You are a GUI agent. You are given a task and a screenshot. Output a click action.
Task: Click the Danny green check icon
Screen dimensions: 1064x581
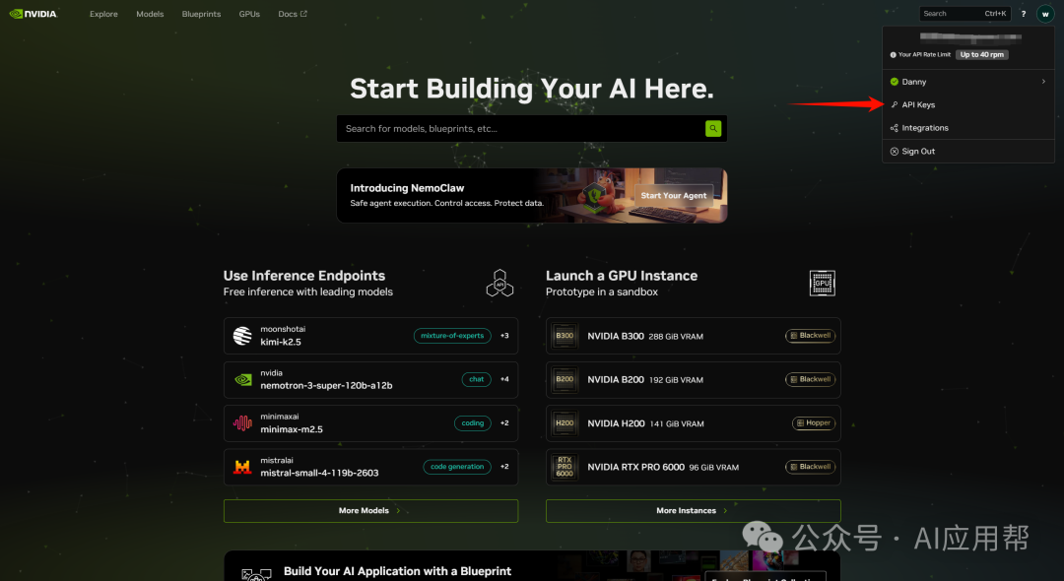point(895,82)
